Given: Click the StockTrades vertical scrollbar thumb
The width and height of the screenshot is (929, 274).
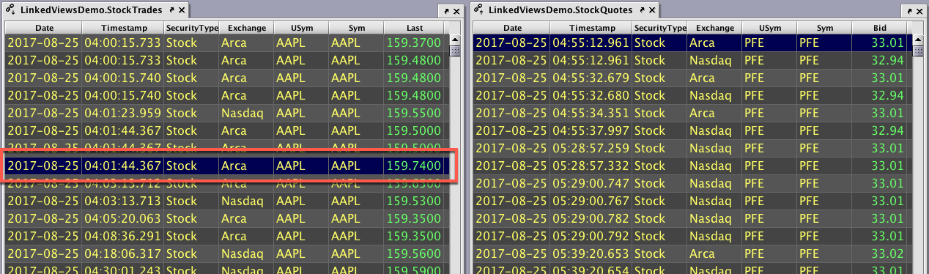Looking at the screenshot, I should coord(455,51).
